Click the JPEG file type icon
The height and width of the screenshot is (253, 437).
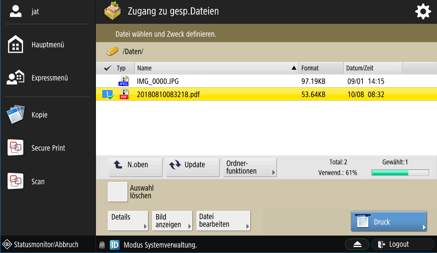pyautogui.click(x=124, y=81)
